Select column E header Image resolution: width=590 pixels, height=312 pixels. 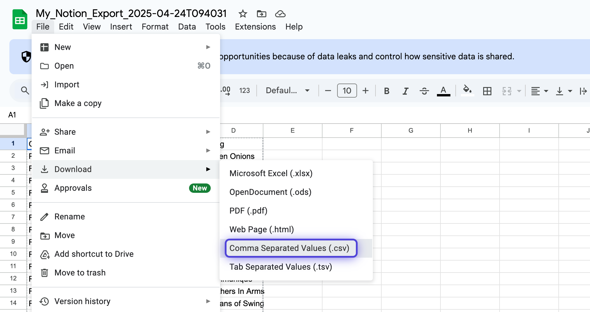point(292,131)
